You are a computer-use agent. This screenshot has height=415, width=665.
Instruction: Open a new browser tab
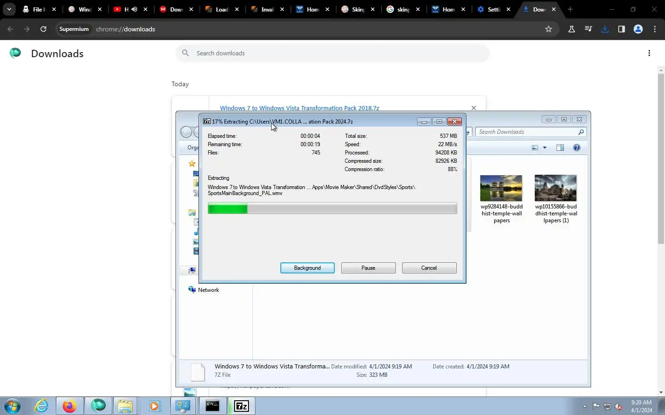[x=570, y=9]
